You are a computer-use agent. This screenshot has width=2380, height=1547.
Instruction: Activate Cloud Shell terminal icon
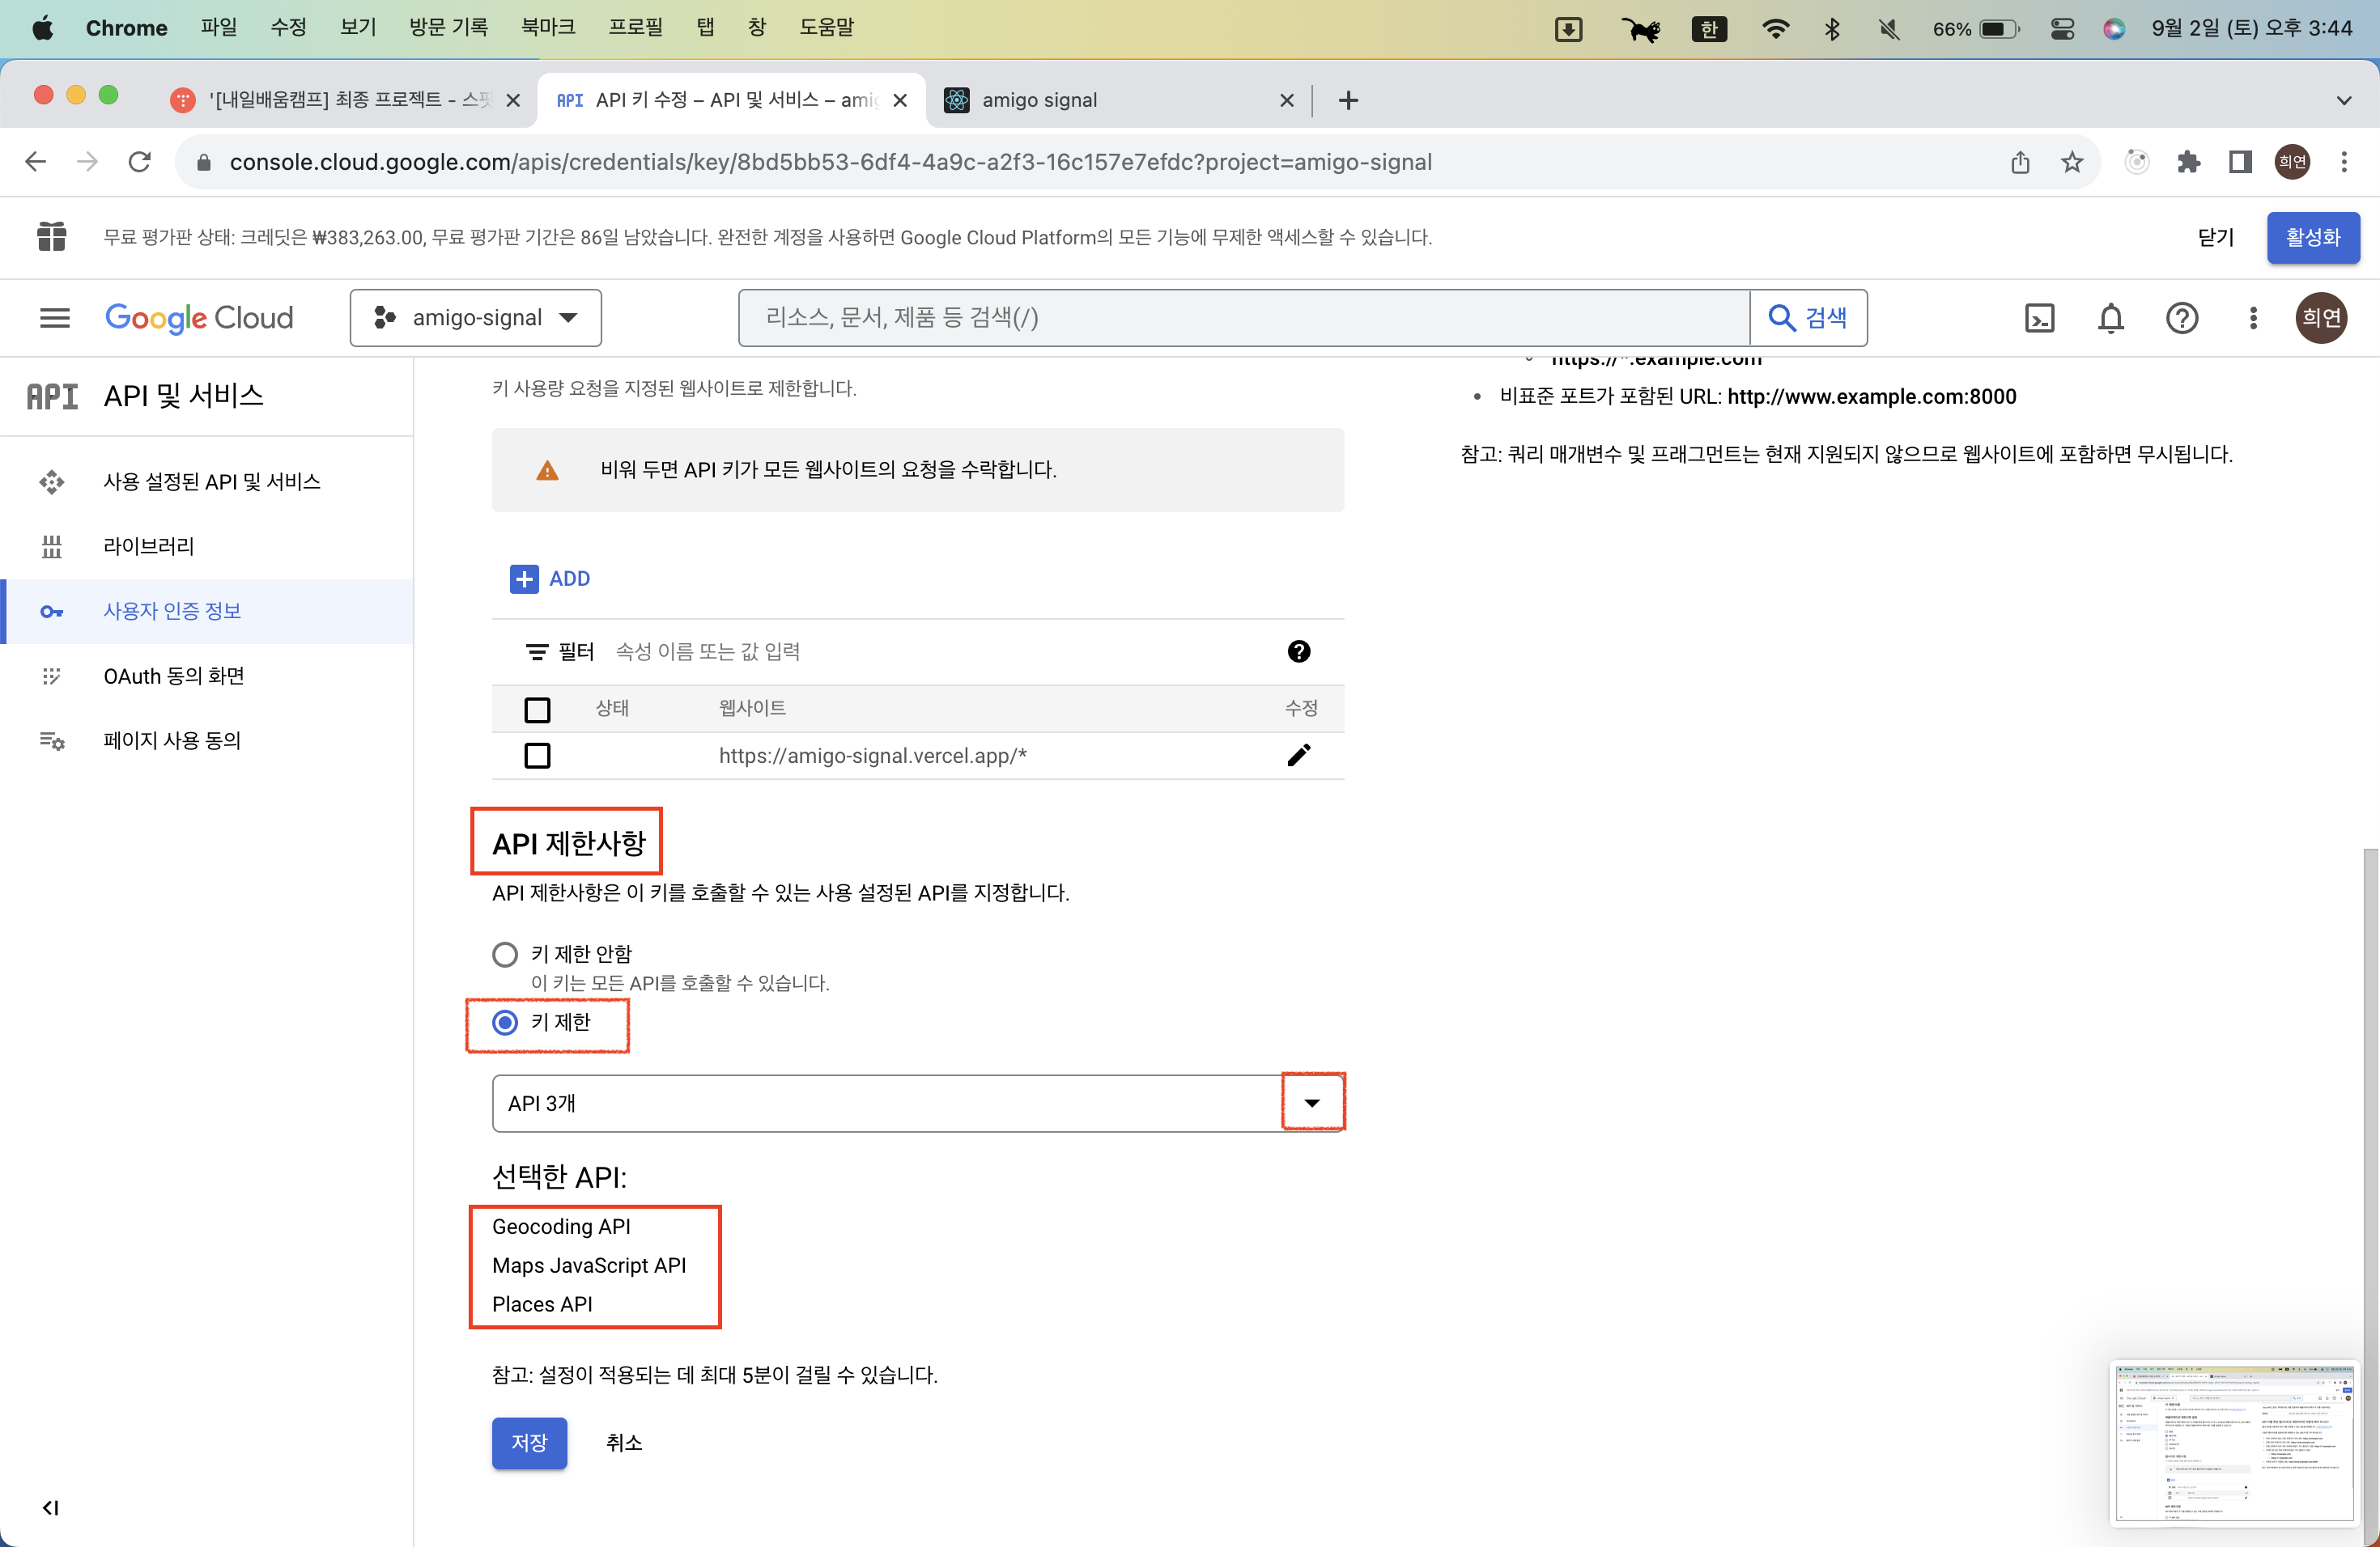2039,318
